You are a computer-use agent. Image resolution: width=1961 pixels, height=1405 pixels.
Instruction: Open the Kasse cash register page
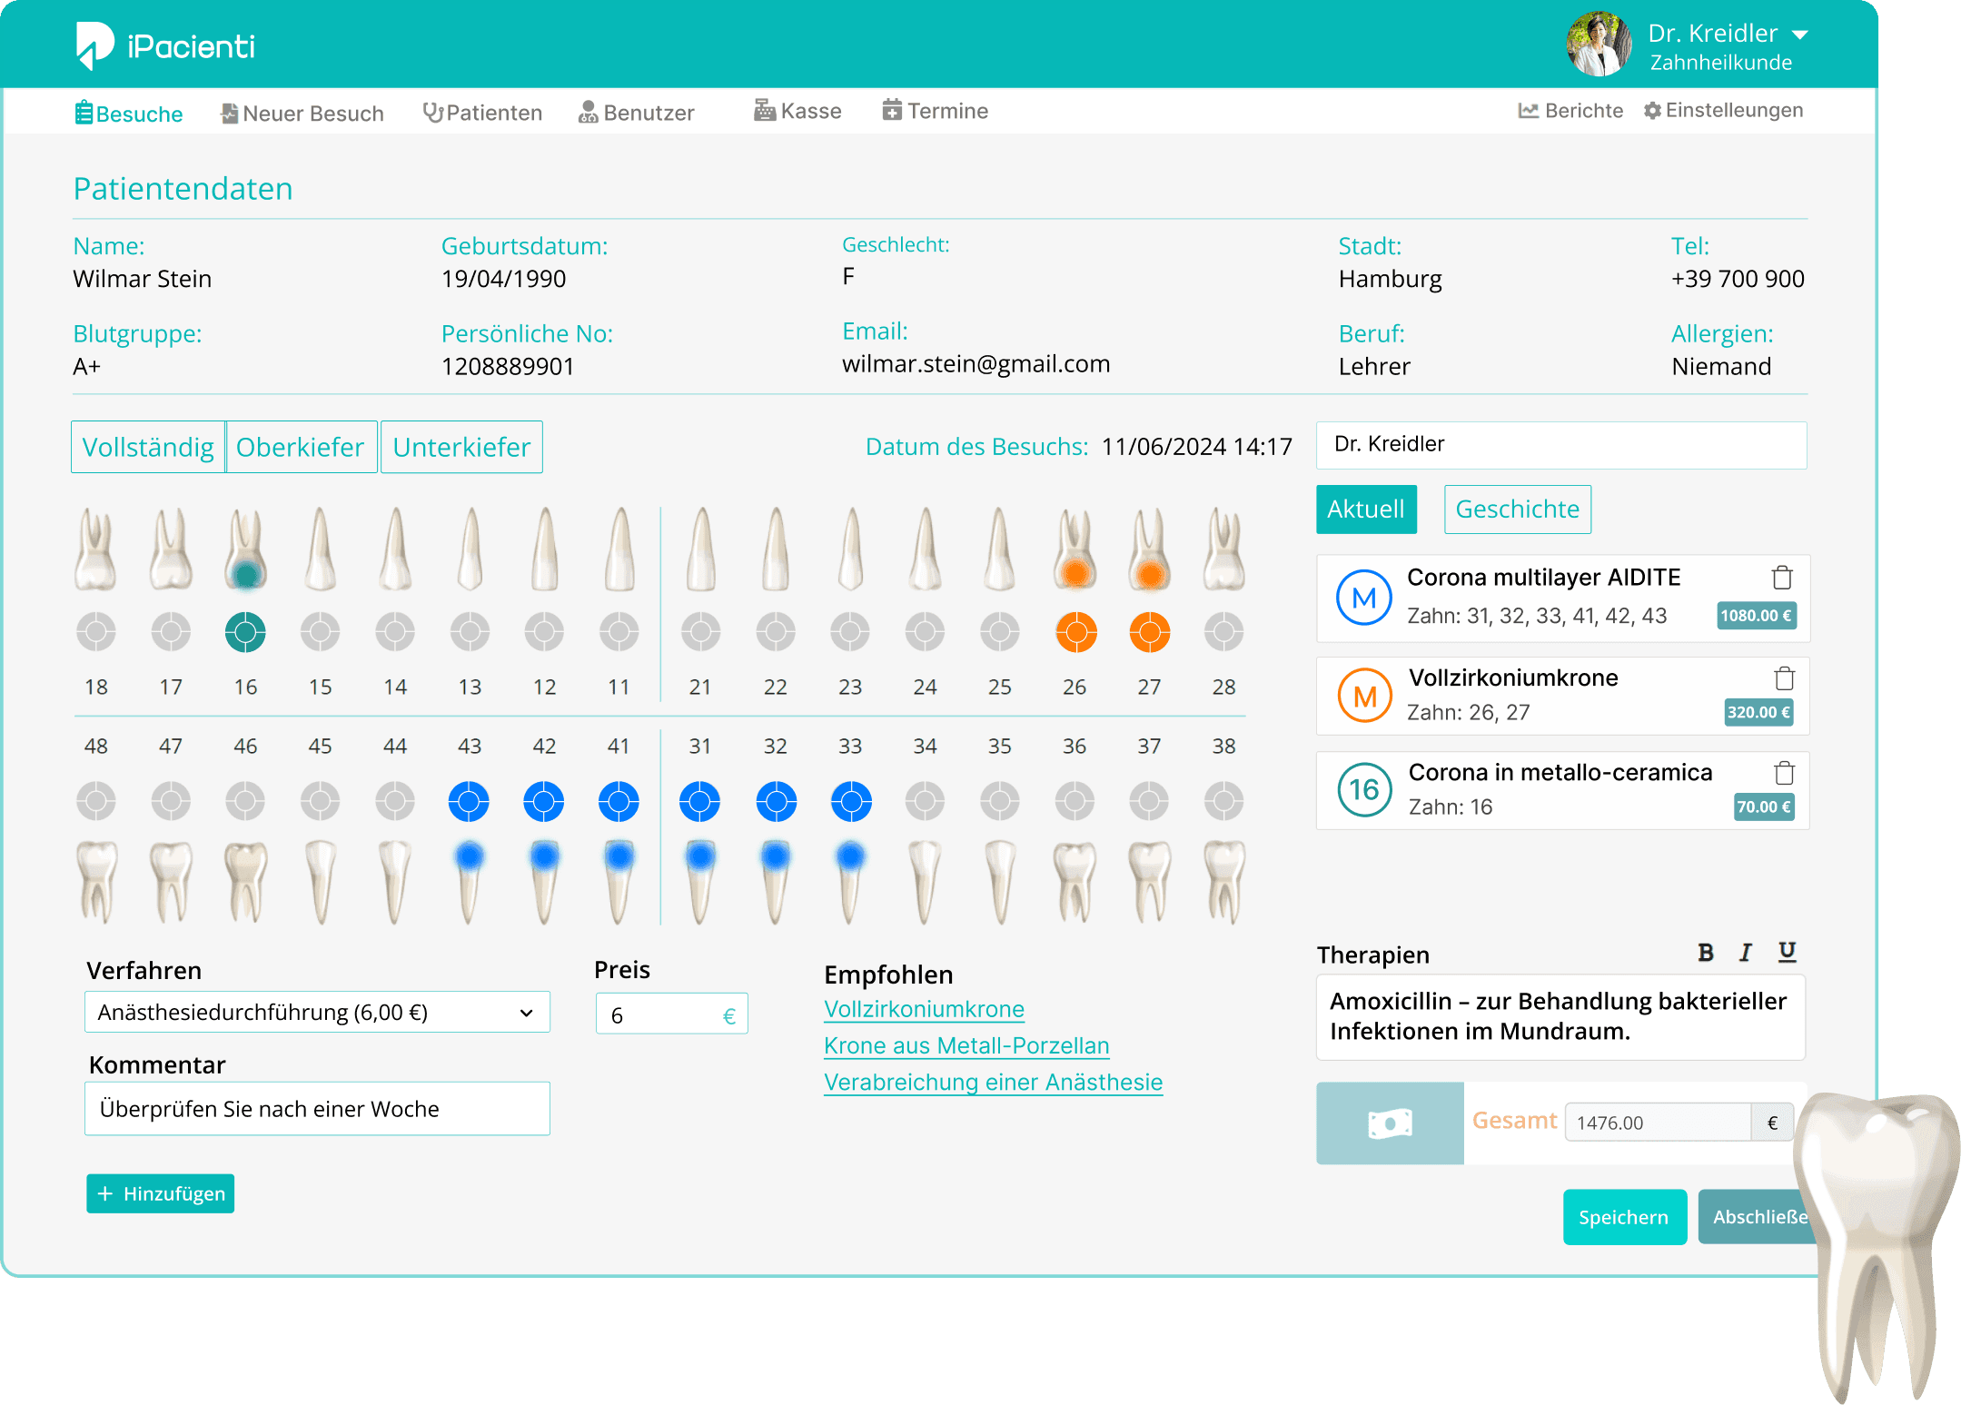[797, 111]
